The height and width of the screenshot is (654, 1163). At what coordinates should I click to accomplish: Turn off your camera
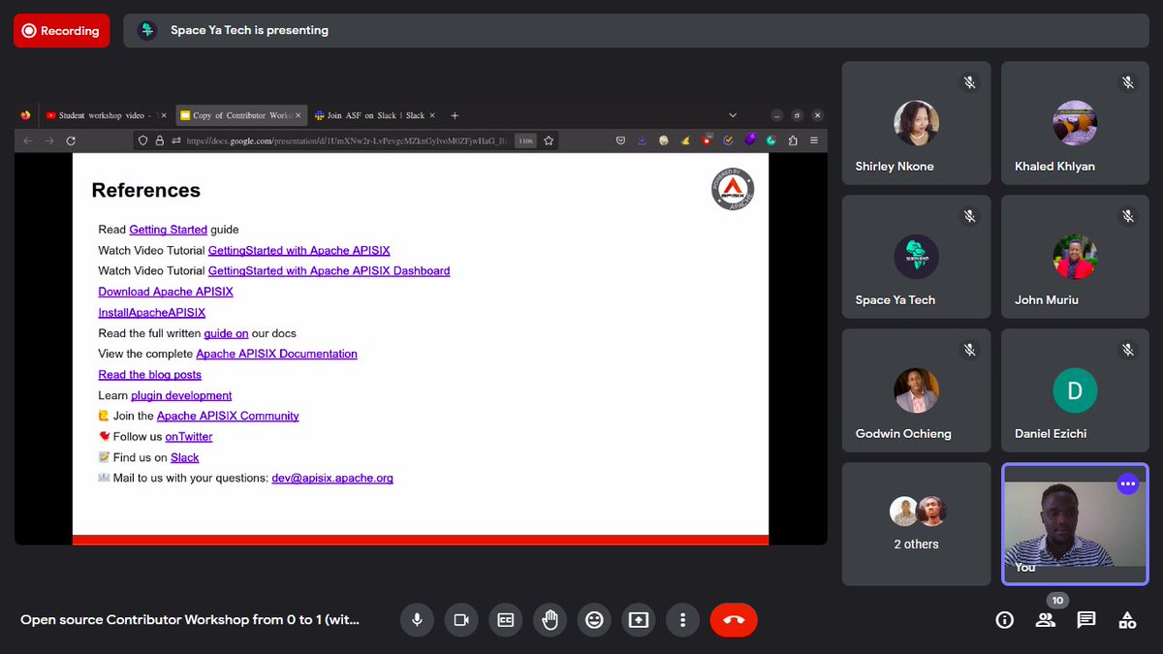[461, 619]
